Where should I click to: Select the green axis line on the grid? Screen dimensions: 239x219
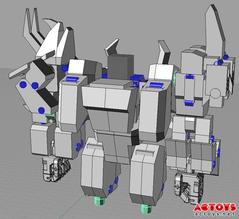click(72, 207)
